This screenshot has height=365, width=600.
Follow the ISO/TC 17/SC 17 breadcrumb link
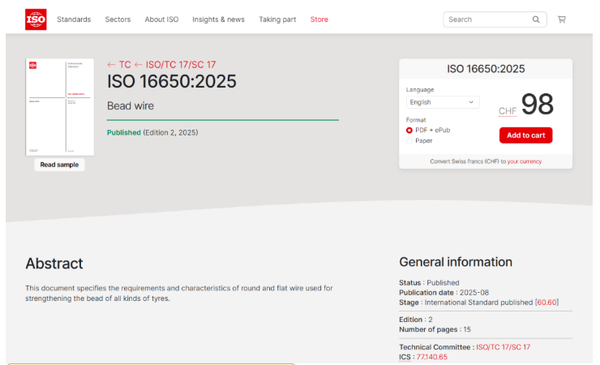tap(180, 64)
